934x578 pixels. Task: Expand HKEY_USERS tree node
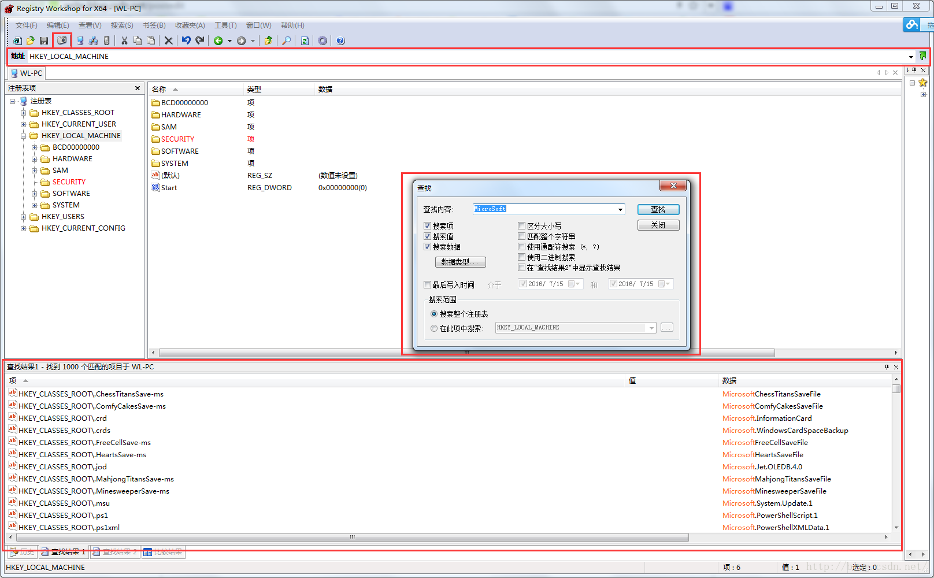click(24, 217)
